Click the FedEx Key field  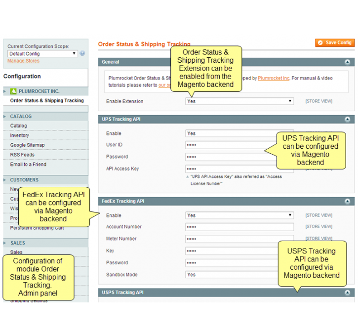pos(239,251)
